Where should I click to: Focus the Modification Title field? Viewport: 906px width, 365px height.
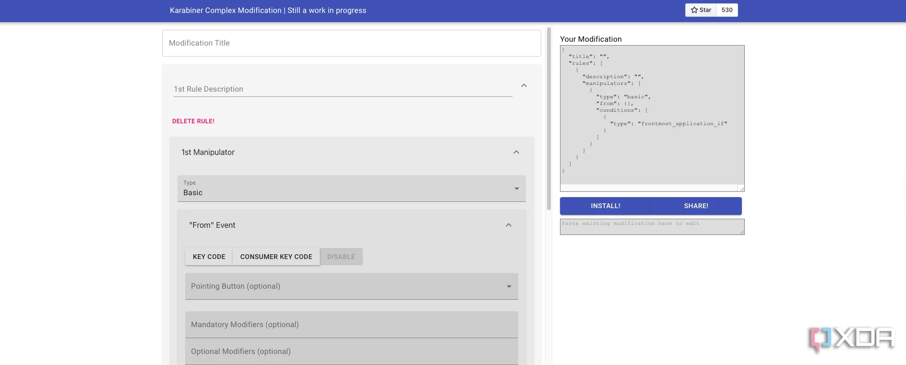point(351,43)
